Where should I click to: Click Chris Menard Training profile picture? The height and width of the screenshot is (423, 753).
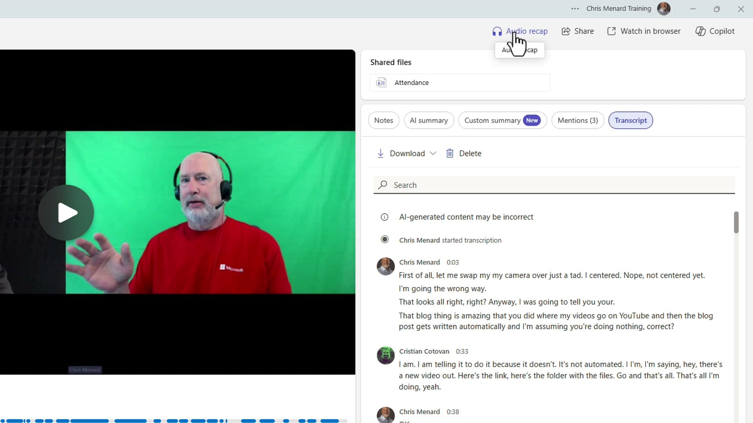click(x=664, y=9)
